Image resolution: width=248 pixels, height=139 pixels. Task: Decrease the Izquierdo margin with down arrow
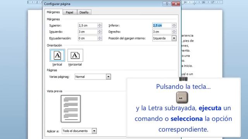click(x=100, y=33)
